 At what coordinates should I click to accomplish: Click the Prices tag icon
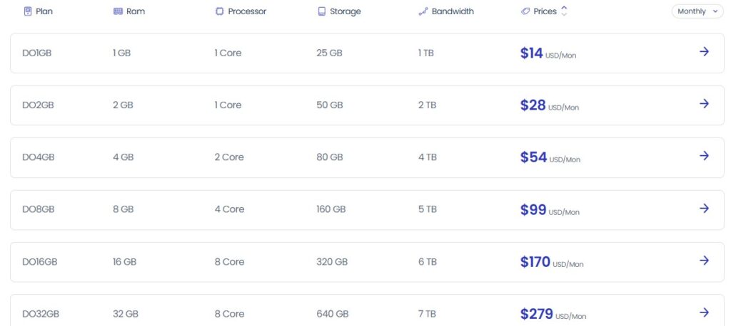click(525, 11)
